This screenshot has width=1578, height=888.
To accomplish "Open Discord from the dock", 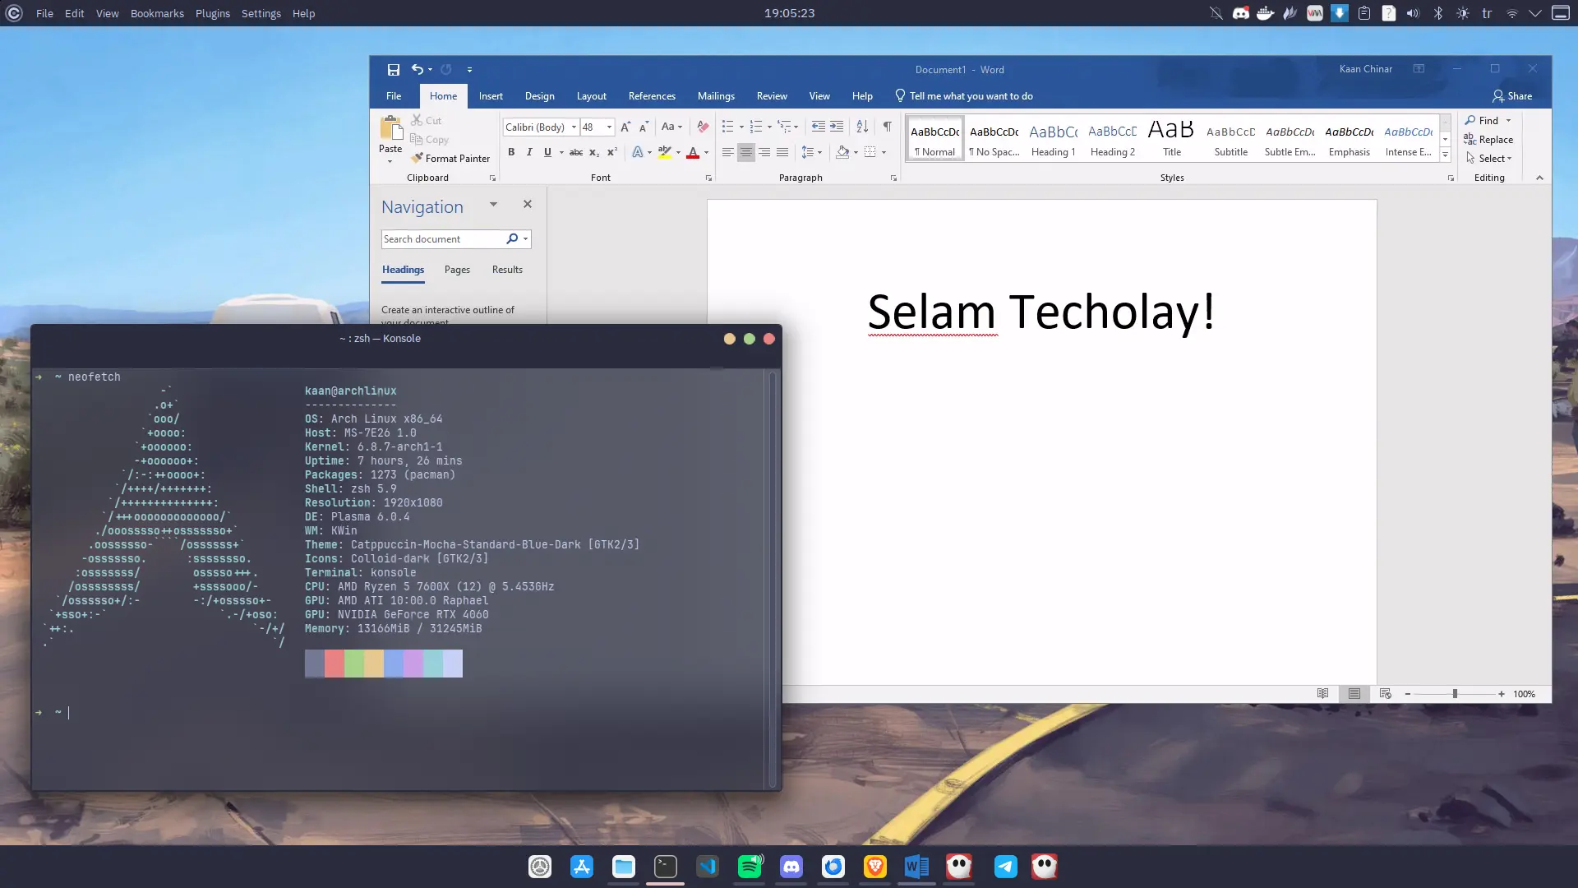I will [791, 867].
